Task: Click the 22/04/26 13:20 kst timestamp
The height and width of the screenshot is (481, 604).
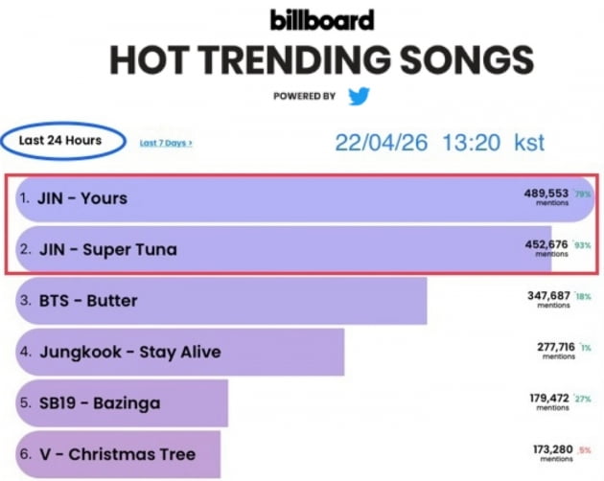Action: [x=439, y=143]
